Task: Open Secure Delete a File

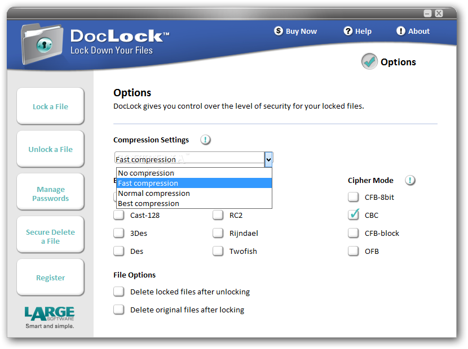Action: click(50, 235)
